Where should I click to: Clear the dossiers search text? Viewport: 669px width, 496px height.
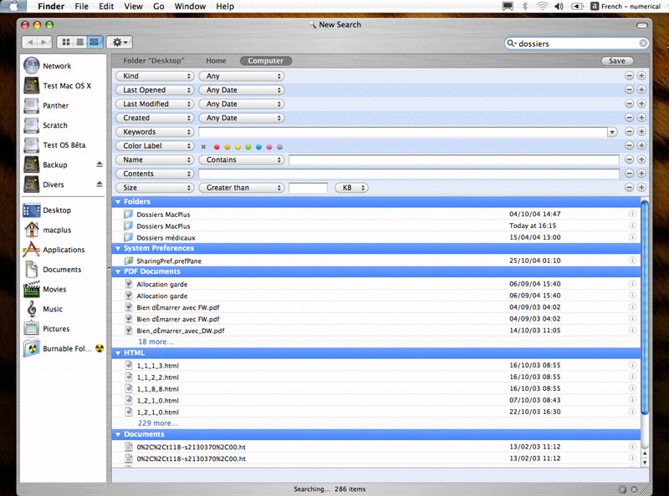coord(643,43)
